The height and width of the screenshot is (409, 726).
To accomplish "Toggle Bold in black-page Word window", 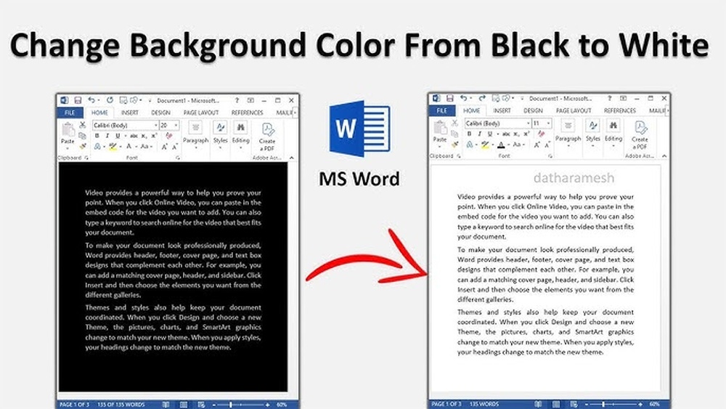I will pos(97,136).
